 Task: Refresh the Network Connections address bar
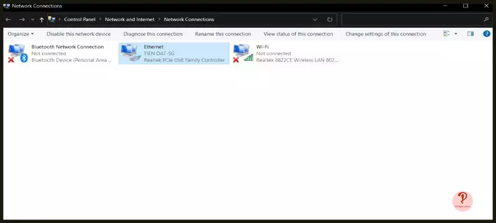coord(330,20)
